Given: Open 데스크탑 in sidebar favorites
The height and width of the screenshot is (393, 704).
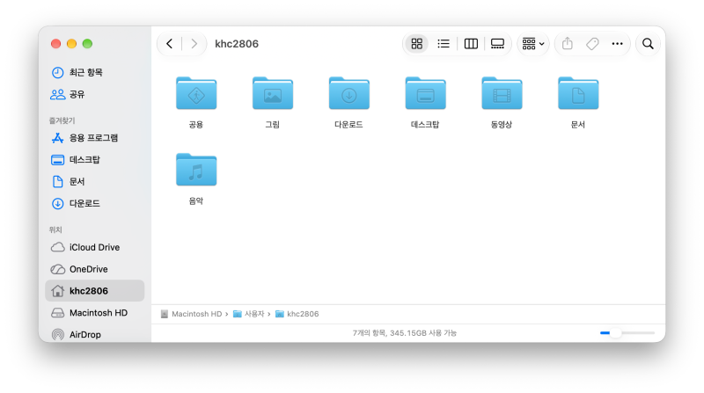Looking at the screenshot, I should (x=95, y=160).
